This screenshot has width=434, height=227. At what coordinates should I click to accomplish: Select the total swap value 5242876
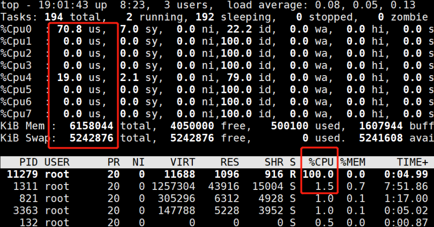(91, 138)
